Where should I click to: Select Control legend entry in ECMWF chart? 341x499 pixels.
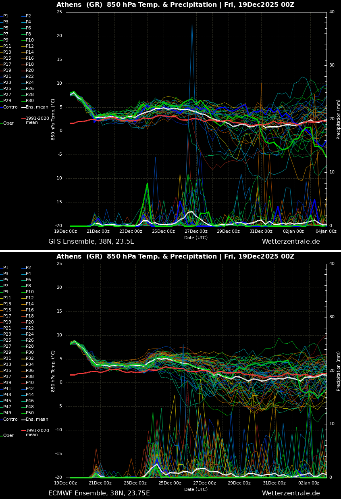pos(10,420)
